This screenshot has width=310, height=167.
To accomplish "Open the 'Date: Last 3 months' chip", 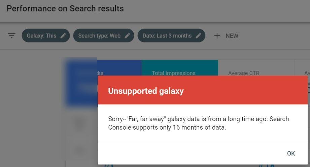I will (x=167, y=36).
